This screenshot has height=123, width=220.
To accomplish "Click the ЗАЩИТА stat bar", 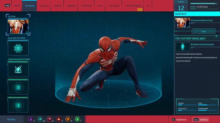I will [187, 105].
